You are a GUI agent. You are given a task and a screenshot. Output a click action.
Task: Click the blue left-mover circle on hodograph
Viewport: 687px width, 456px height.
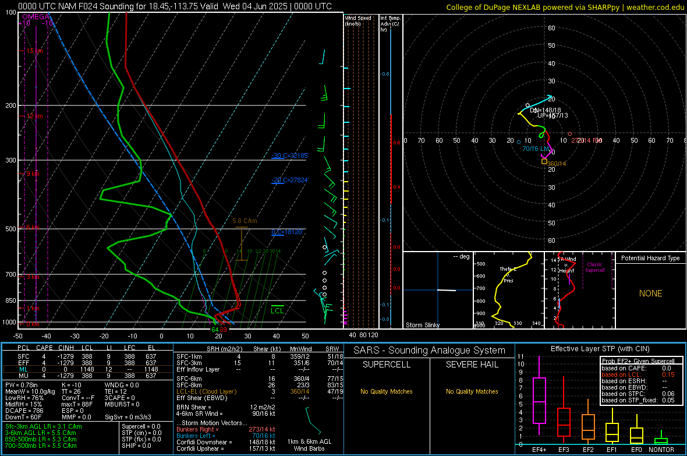[x=519, y=142]
